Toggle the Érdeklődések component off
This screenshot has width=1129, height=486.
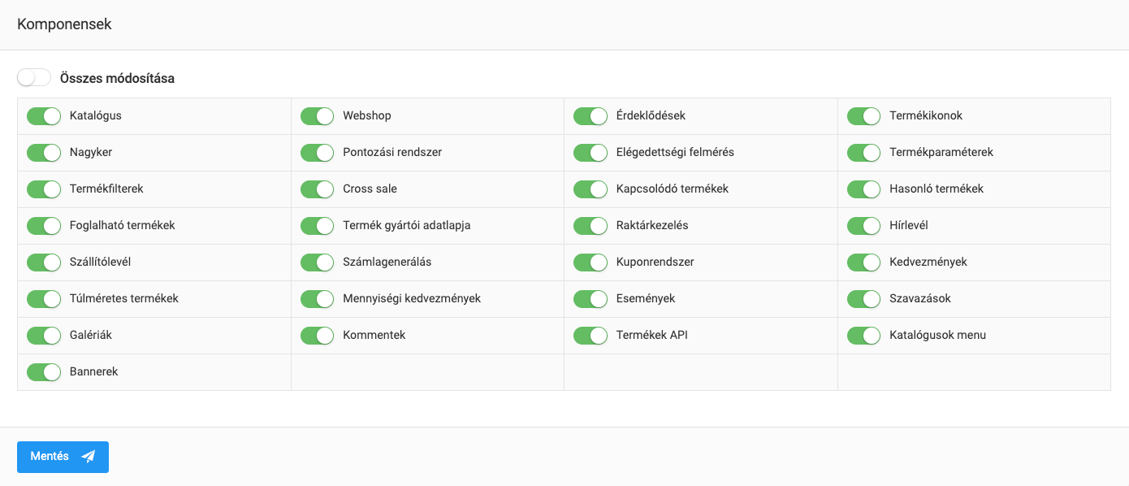(x=590, y=116)
